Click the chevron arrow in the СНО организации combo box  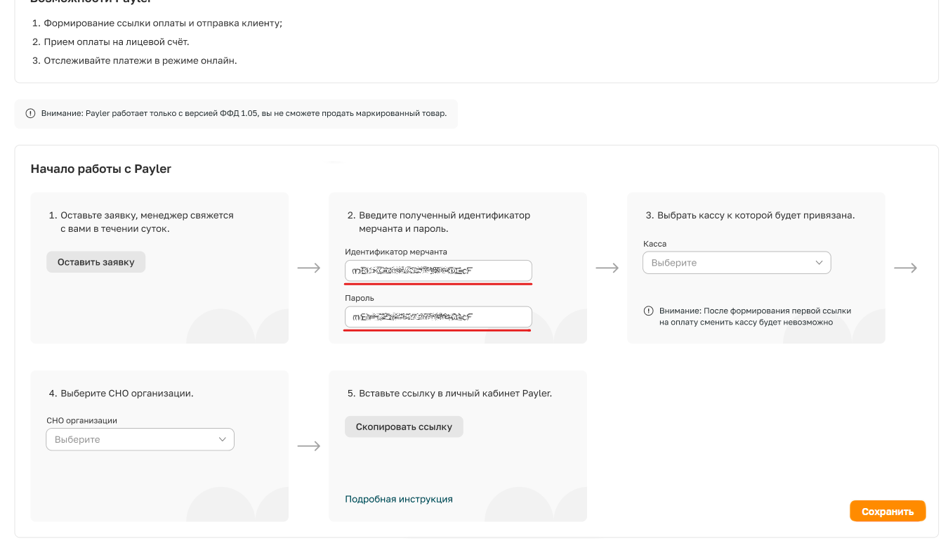(222, 439)
